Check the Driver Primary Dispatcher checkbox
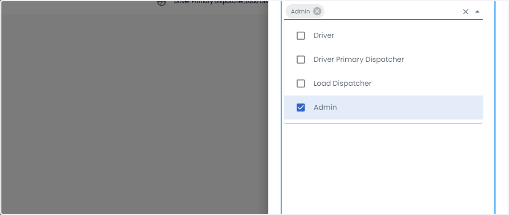 pos(301,60)
